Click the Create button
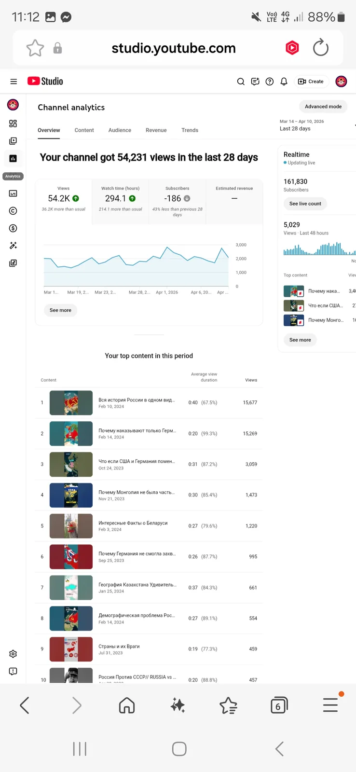The image size is (356, 772). click(x=311, y=82)
